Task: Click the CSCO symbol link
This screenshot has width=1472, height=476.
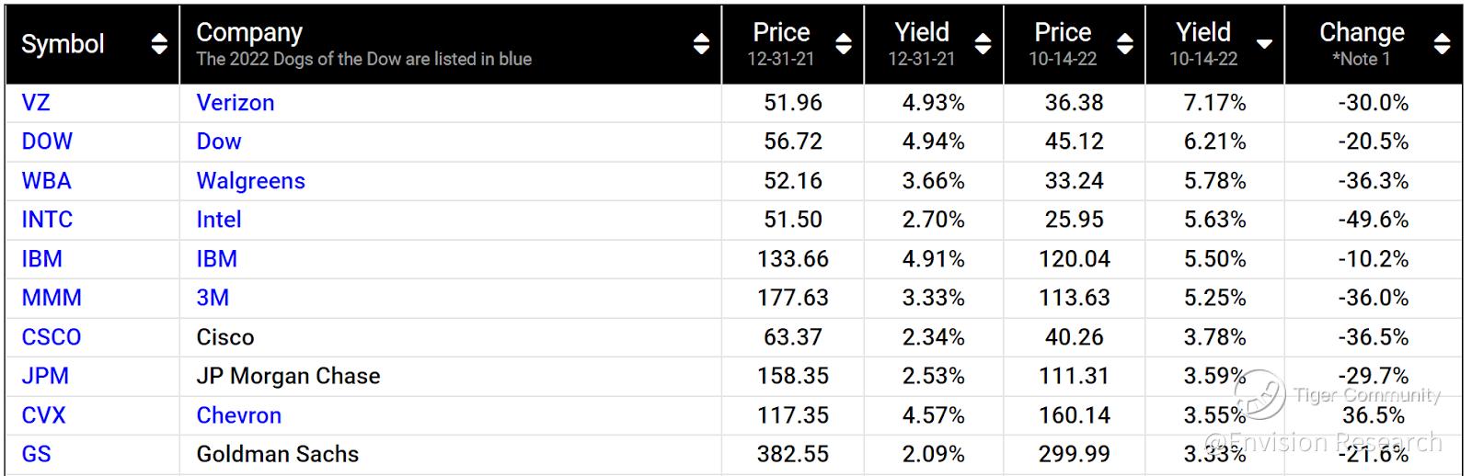Action: 52,337
